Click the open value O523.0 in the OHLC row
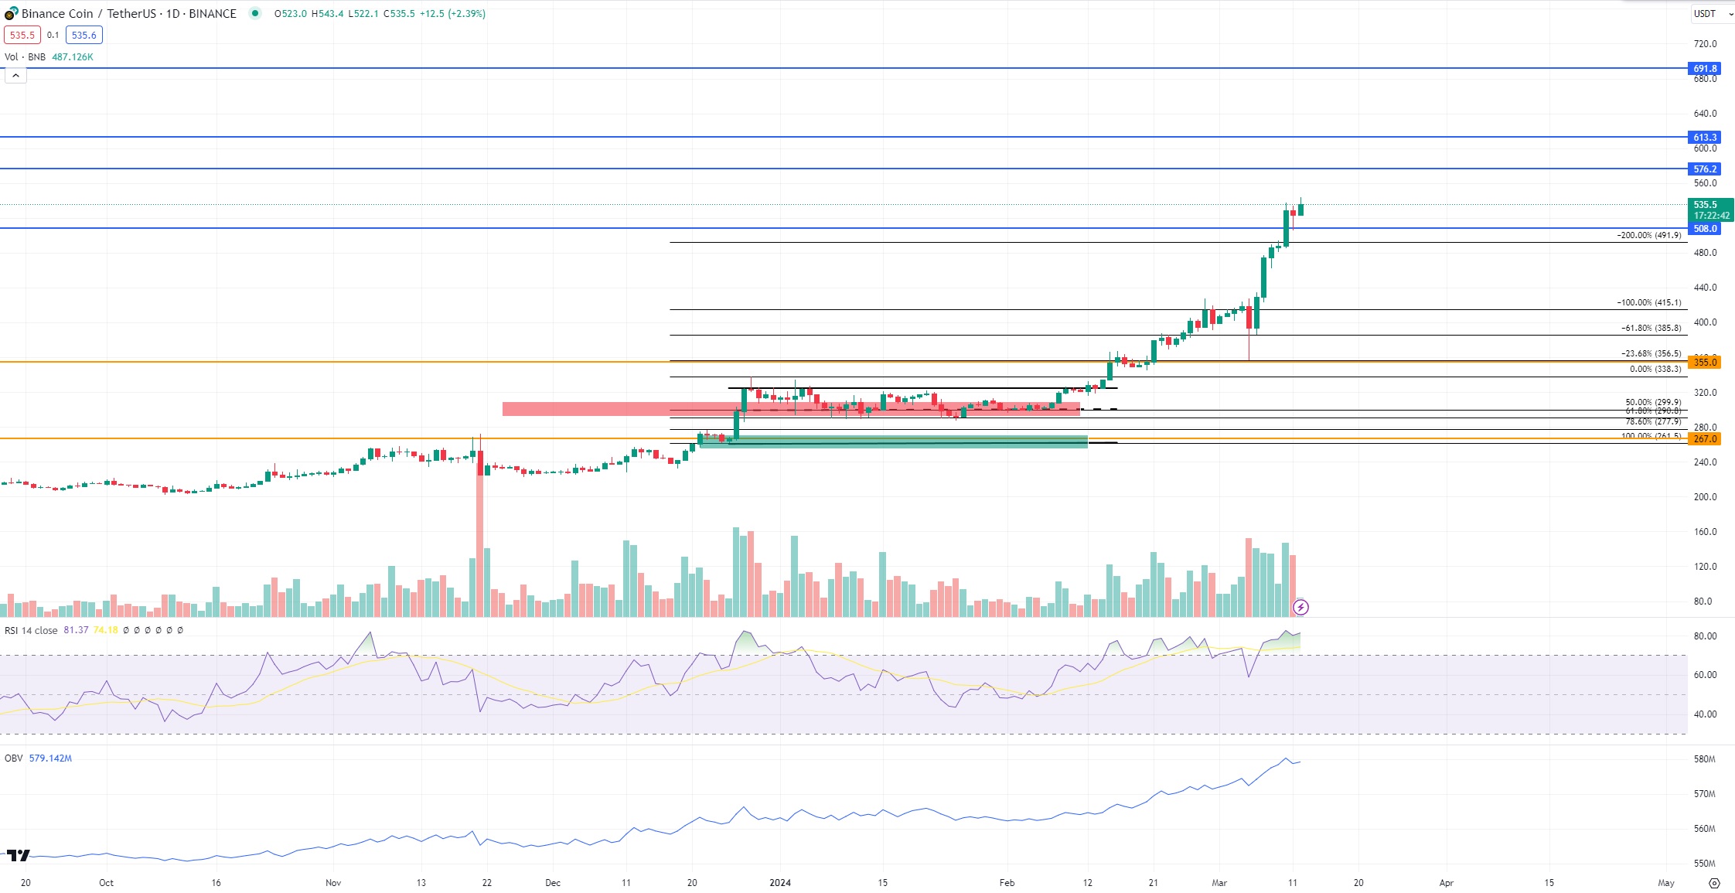 [x=291, y=13]
